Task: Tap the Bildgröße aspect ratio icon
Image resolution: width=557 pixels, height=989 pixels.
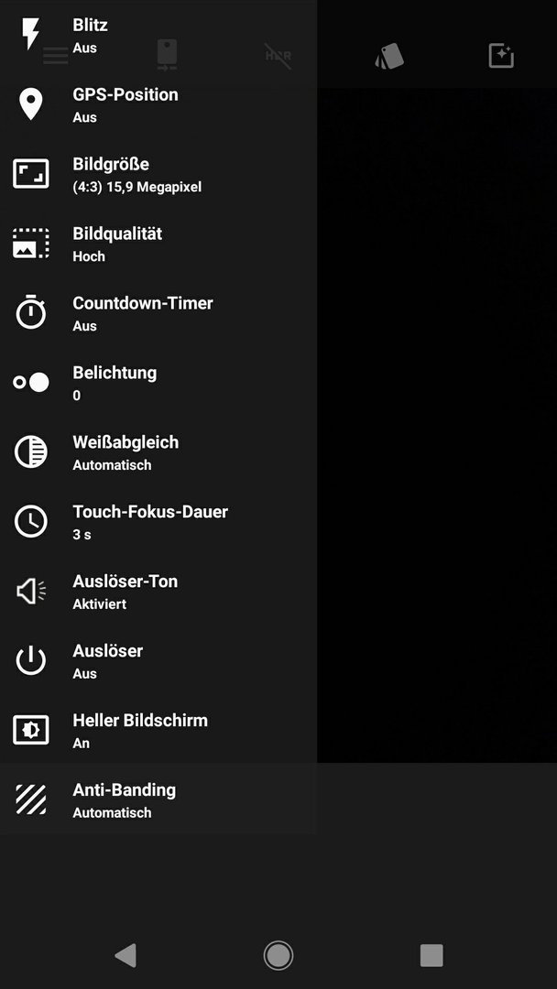Action: point(31,173)
